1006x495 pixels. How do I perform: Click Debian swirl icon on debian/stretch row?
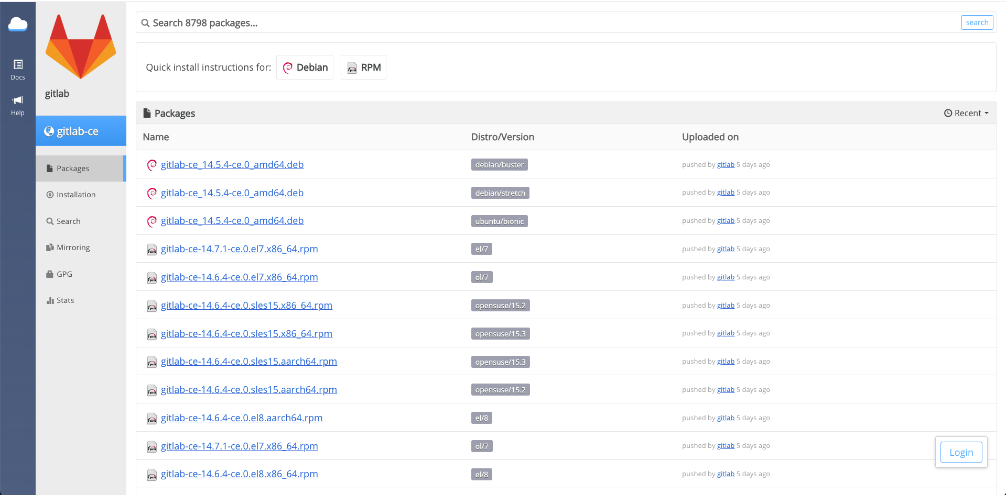pyautogui.click(x=152, y=193)
